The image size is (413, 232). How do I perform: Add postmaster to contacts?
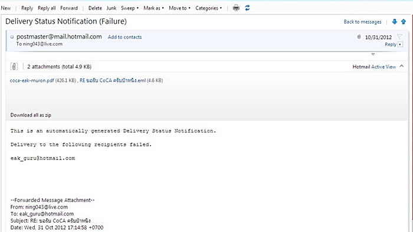[x=124, y=37]
